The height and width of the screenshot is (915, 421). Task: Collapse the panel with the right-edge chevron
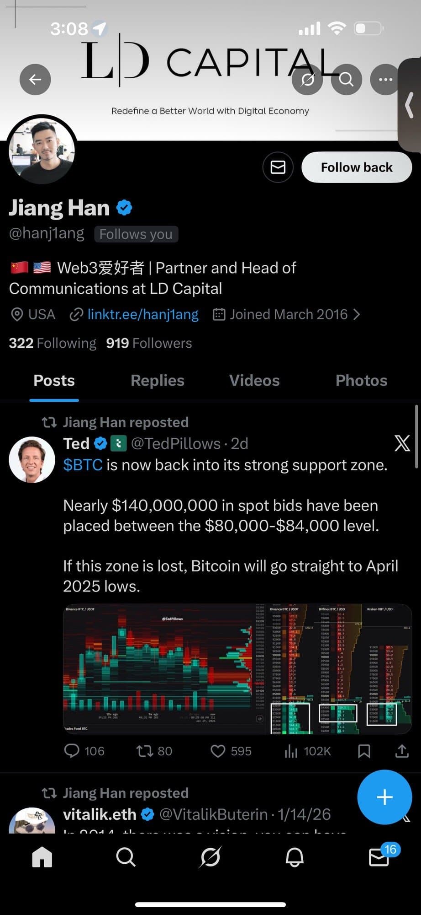(410, 105)
